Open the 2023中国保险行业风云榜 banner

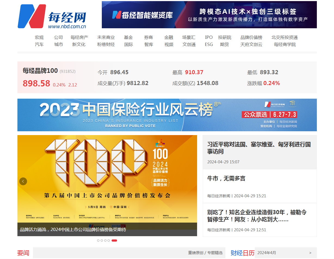[167, 115]
